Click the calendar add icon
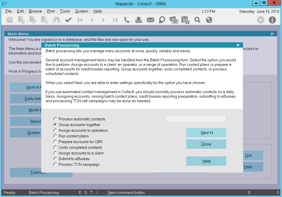 [186, 20]
